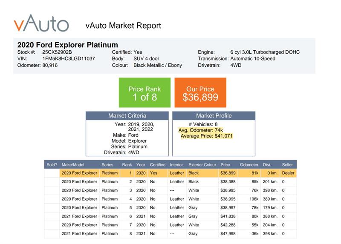This screenshot has height=244, width=341.
Task: Click the table's 'Odometer' column header
Action: 249,165
